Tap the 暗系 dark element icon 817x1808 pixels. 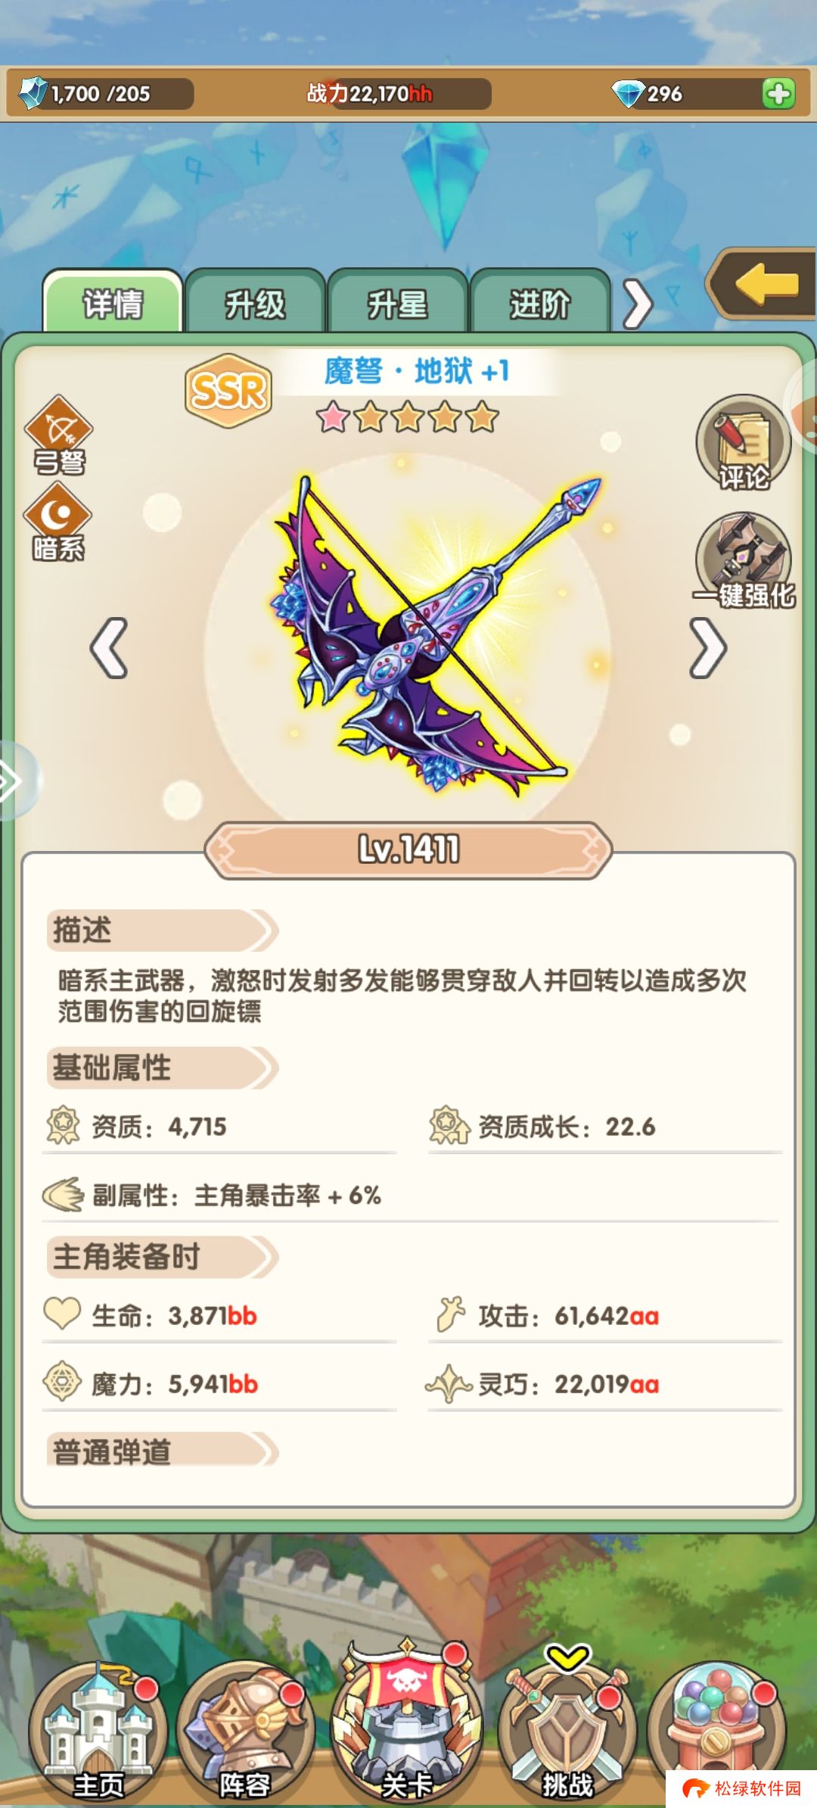(x=58, y=522)
